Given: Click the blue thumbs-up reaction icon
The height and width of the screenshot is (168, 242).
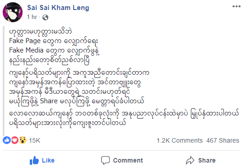Looking at the screenshot, I should (x=7, y=140).
